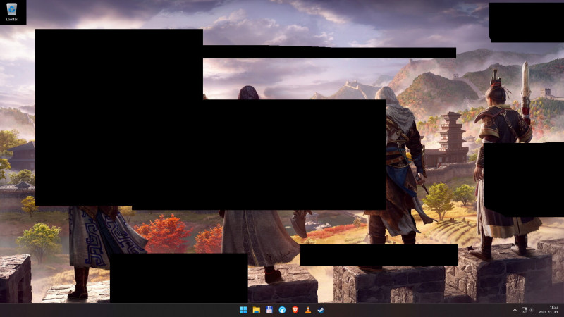Open the volume control in system tray
Screen dimensions: 564x317
(531, 310)
